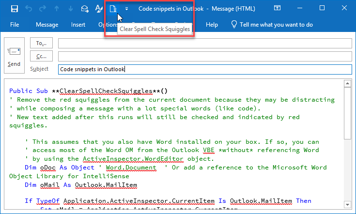This screenshot has height=214, width=356.
Task: Open Customize Quick Access Toolbar dropdown
Action: pyautogui.click(x=126, y=9)
